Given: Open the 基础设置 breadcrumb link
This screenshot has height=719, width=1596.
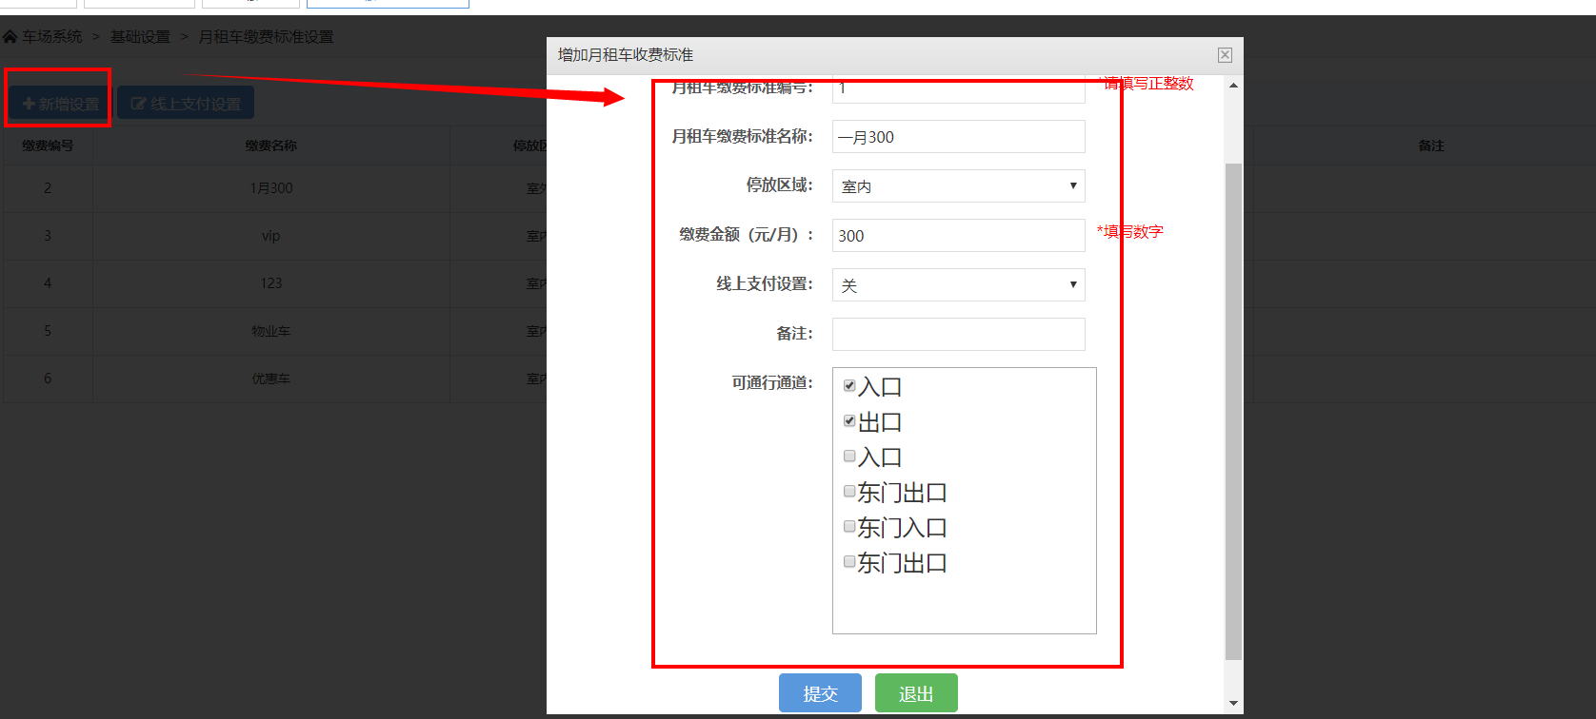Looking at the screenshot, I should (140, 36).
